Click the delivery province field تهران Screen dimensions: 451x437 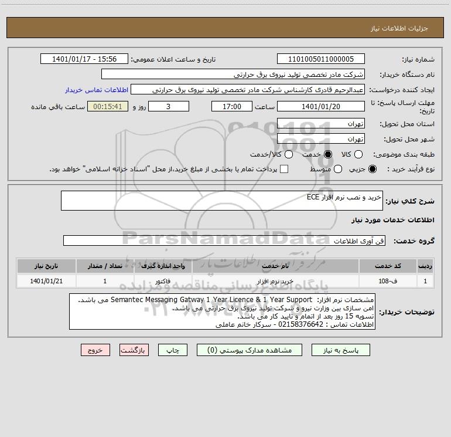(321, 123)
